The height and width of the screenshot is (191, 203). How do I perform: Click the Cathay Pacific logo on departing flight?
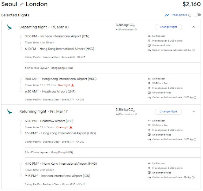coord(10,27)
